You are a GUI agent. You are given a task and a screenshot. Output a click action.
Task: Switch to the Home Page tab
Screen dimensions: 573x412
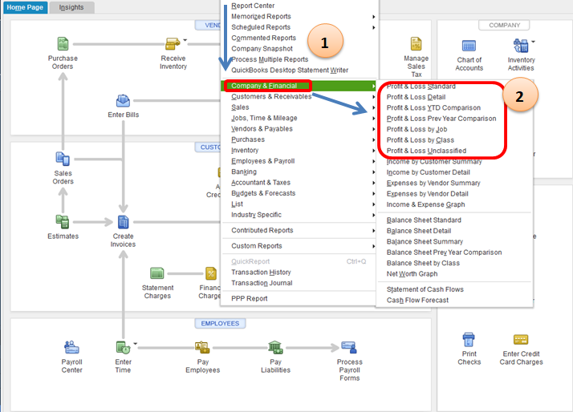pyautogui.click(x=25, y=7)
